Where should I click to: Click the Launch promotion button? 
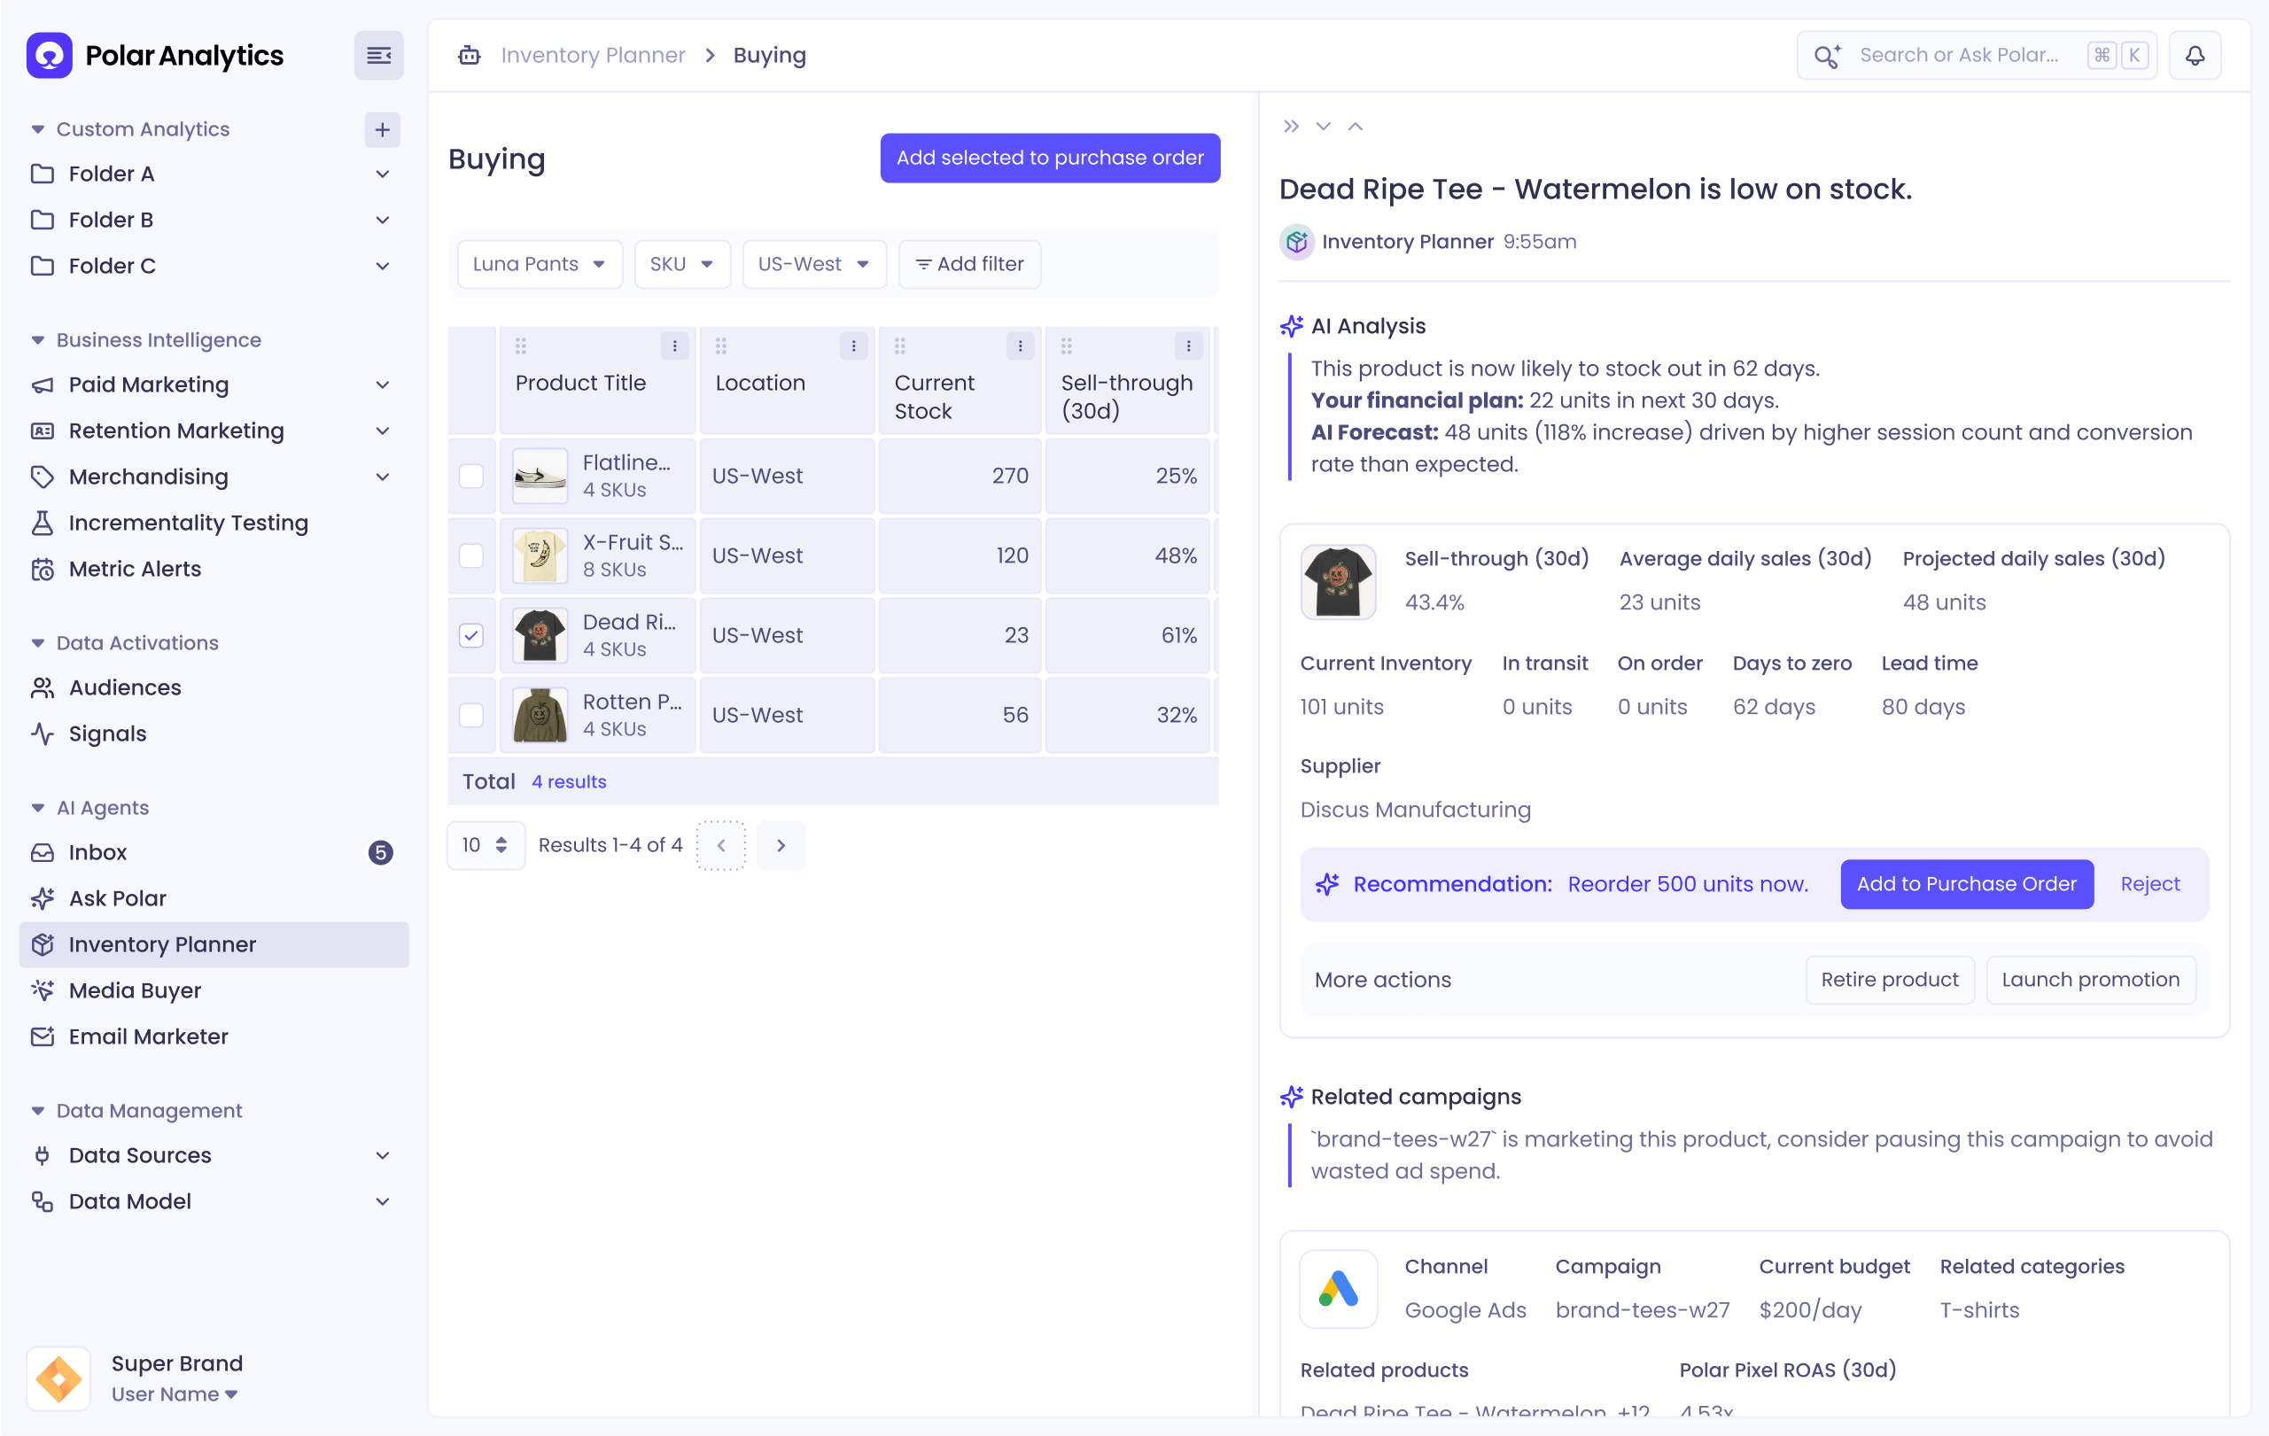tap(2090, 980)
